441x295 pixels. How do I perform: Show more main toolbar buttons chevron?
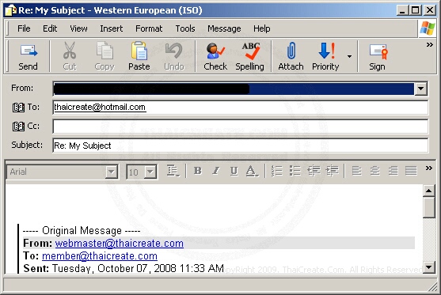coord(429,44)
